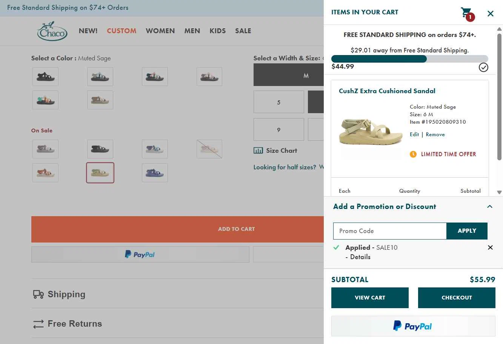Open the Size Chart icon link
Viewport: 503px width, 344px height.
(x=258, y=150)
